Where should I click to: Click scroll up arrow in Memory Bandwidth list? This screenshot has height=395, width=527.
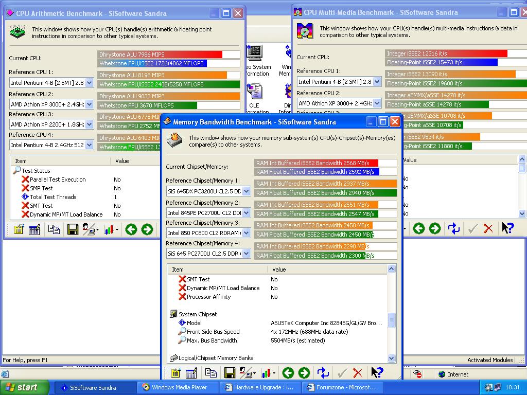[391, 268]
